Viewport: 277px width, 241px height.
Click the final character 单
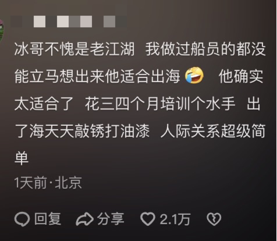pos(22,158)
